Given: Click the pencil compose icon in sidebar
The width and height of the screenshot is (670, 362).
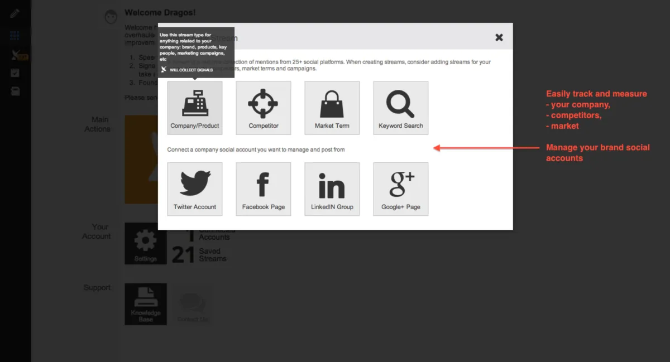Looking at the screenshot, I should 15,13.
